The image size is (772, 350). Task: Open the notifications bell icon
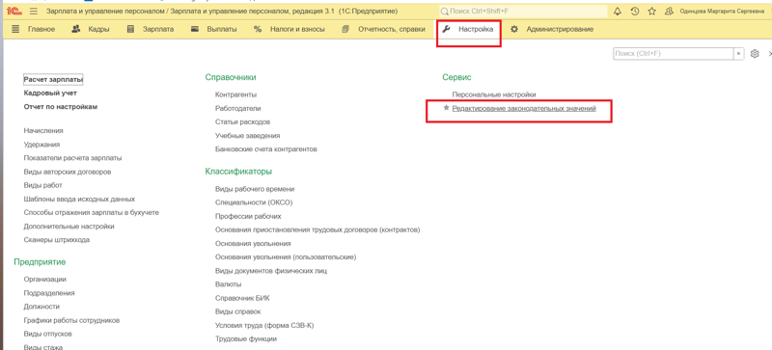[618, 11]
